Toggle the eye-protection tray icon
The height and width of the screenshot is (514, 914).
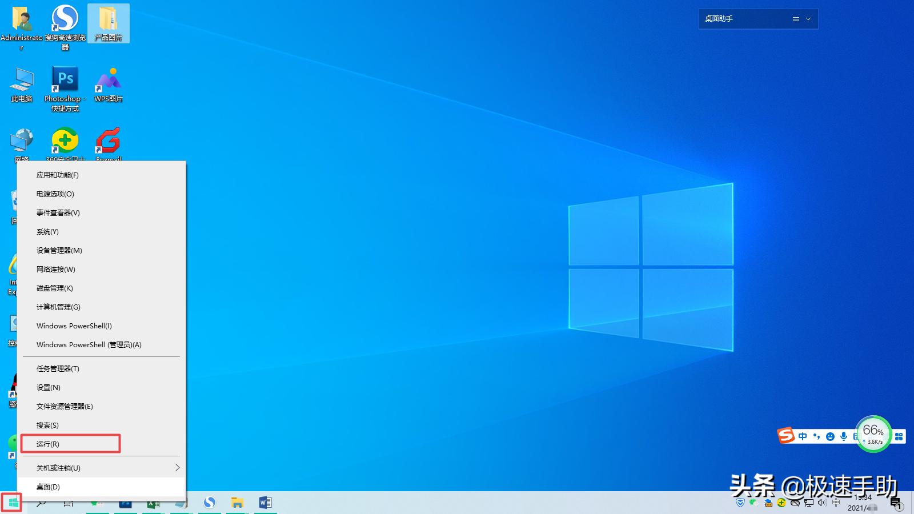click(x=795, y=503)
